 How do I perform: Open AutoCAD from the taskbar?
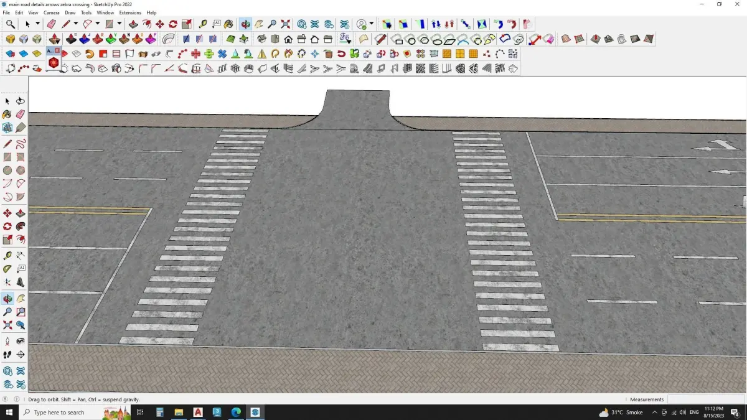pos(198,412)
